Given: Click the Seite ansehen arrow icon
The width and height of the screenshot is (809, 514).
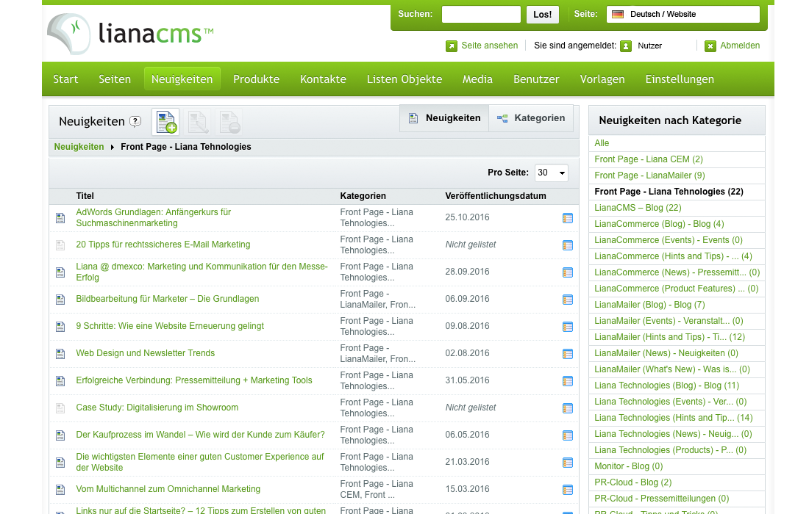Looking at the screenshot, I should (x=452, y=46).
